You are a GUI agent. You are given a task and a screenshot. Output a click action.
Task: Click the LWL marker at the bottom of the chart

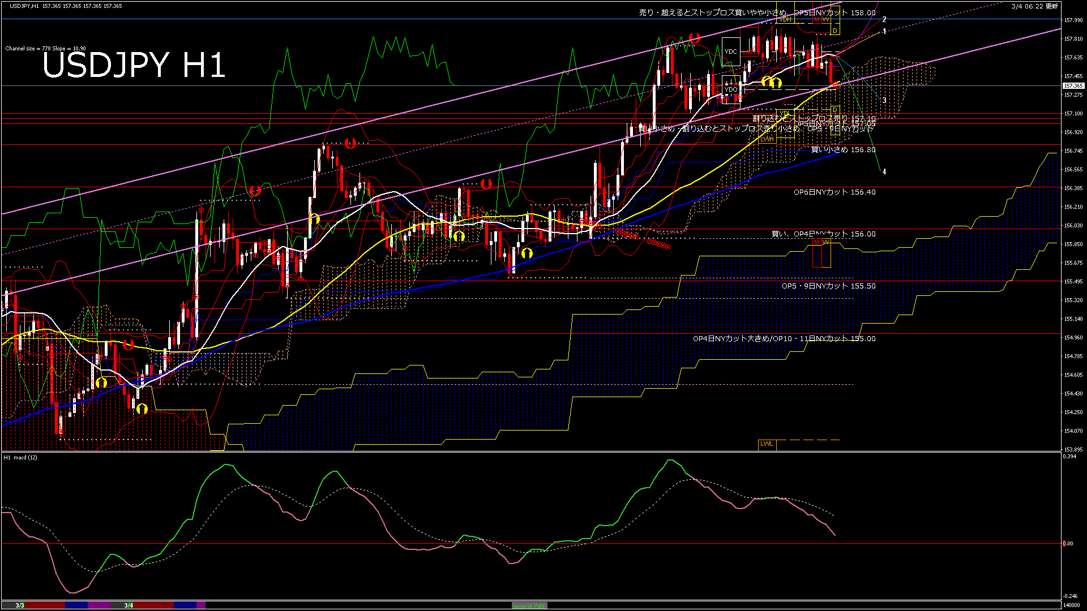click(767, 444)
